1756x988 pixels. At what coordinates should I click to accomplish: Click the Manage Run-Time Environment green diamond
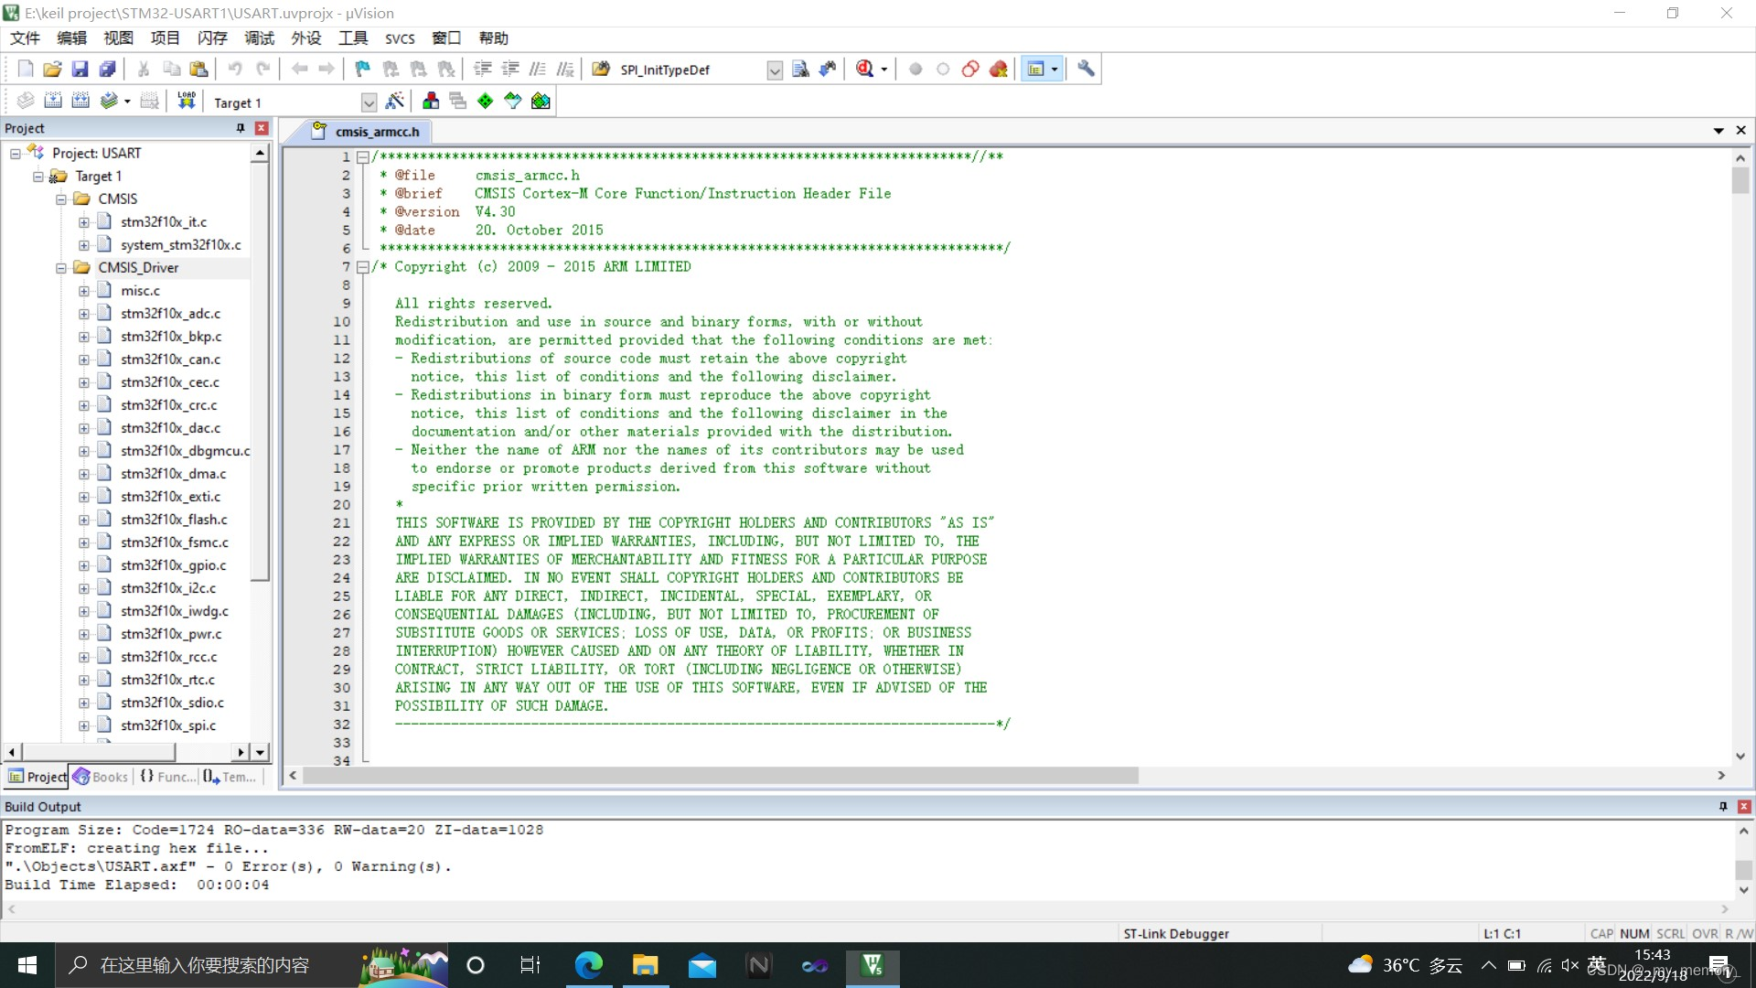pos(486,101)
